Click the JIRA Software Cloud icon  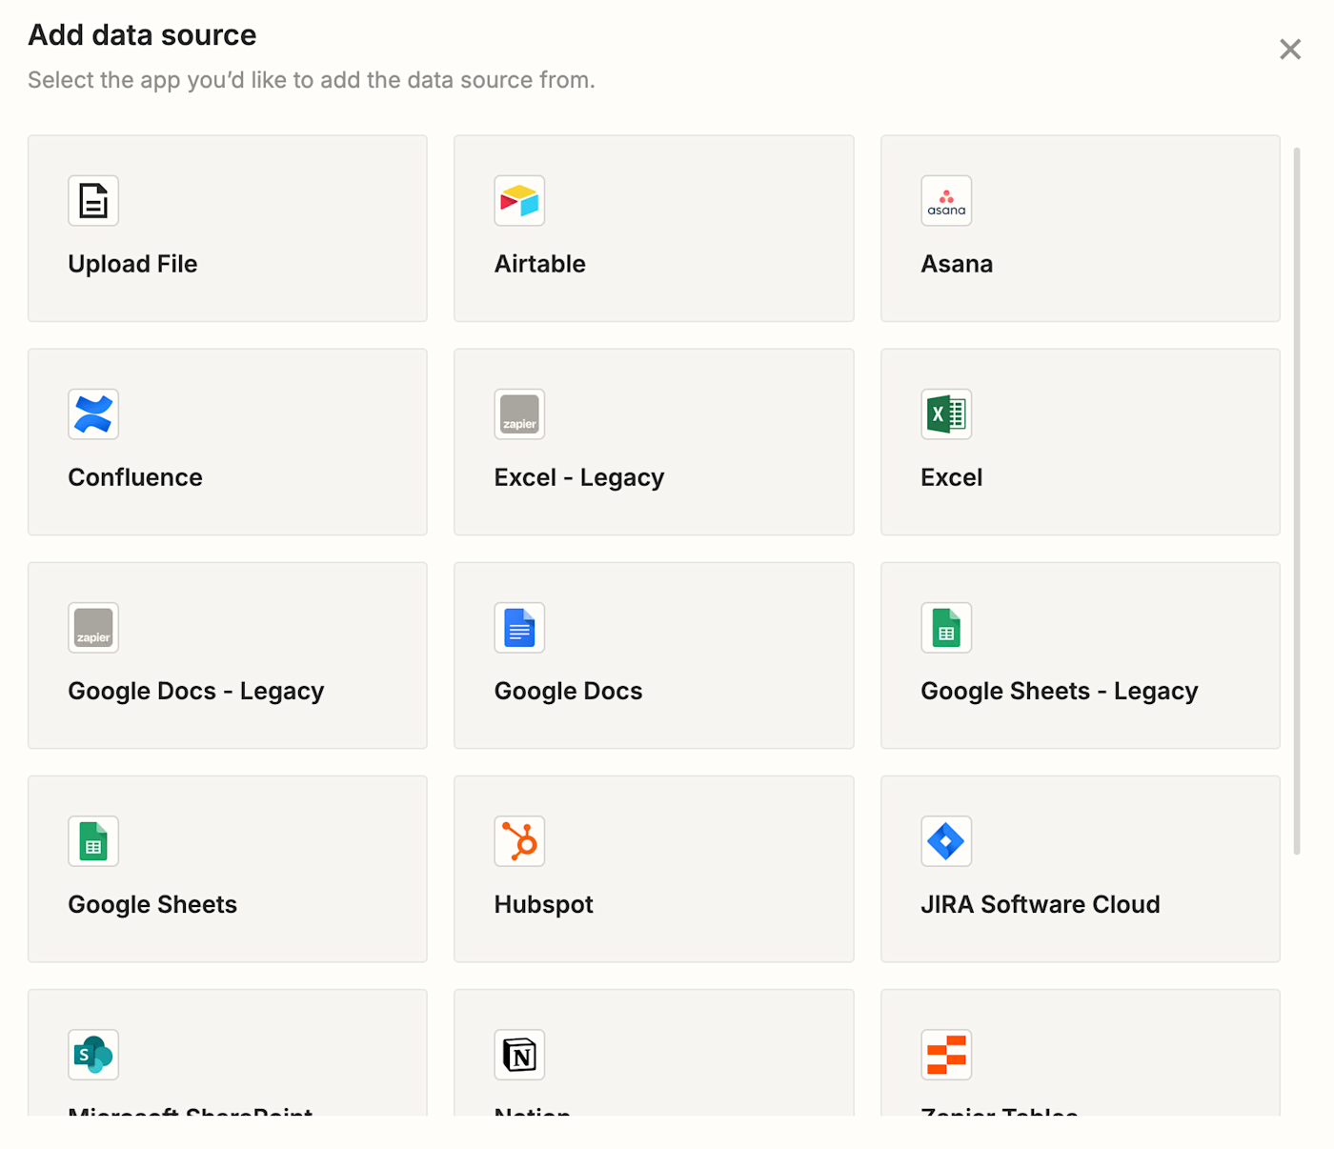pyautogui.click(x=946, y=840)
